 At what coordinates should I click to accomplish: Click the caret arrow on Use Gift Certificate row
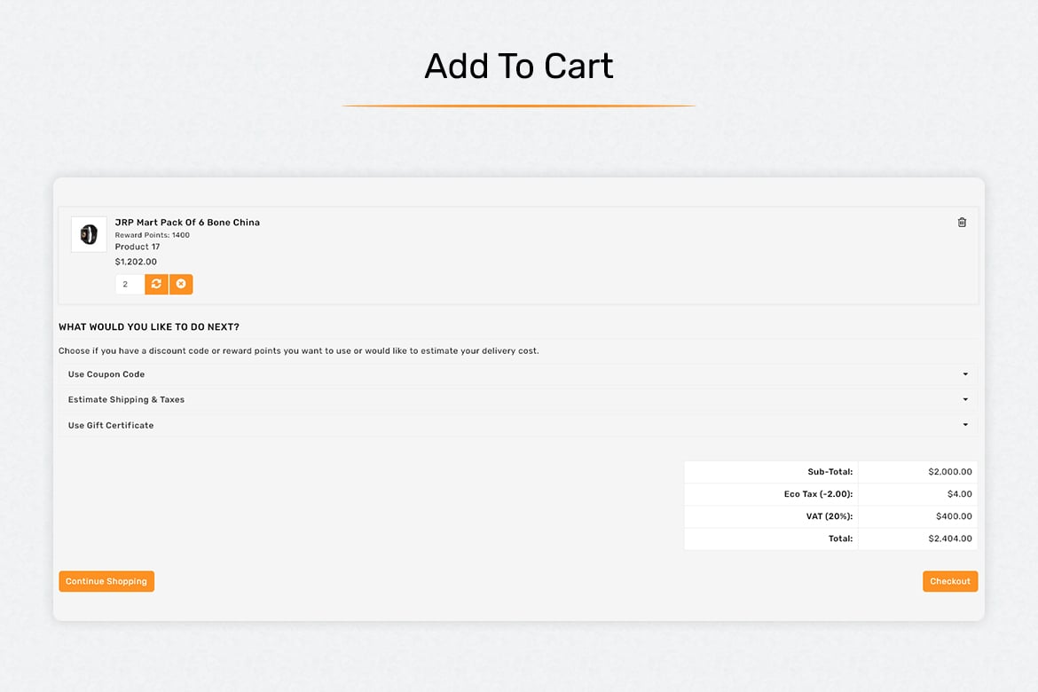coord(965,424)
